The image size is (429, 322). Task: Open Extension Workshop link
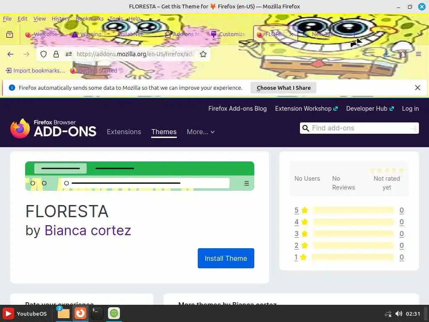pos(306,109)
